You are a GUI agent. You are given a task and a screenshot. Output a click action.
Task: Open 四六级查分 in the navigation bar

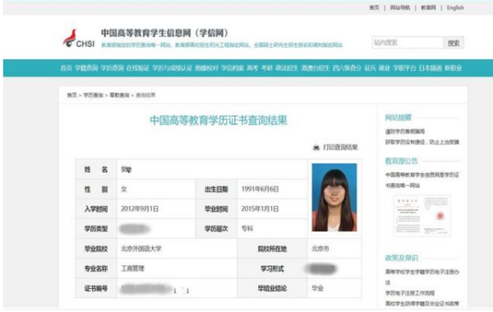pyautogui.click(x=347, y=68)
